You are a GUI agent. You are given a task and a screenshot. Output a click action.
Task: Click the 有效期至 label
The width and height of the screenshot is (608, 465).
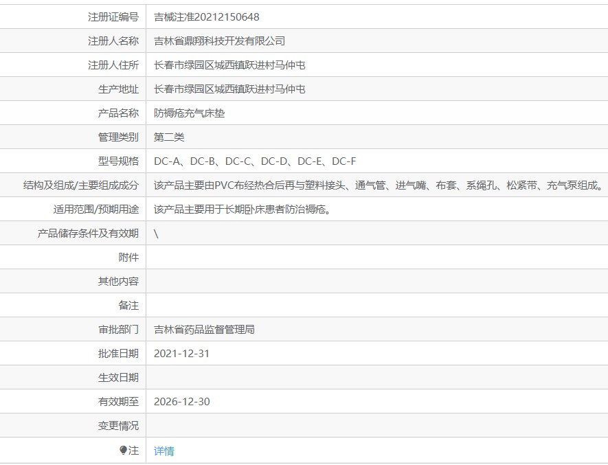point(118,402)
